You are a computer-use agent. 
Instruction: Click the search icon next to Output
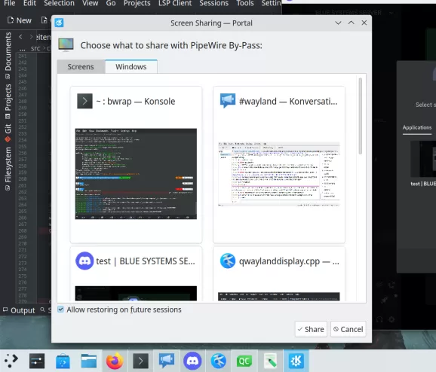tap(42, 309)
